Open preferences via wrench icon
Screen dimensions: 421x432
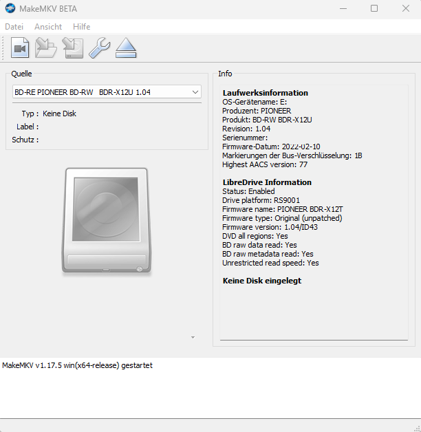(100, 47)
